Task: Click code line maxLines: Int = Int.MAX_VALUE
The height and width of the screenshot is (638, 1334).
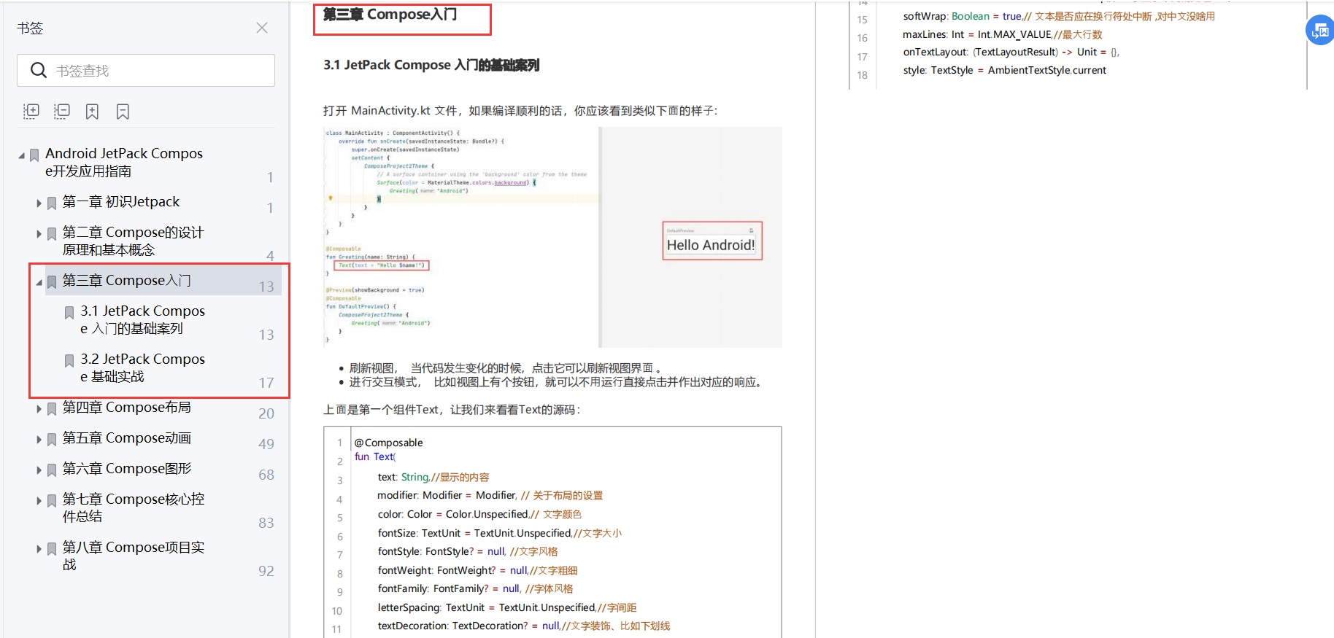Action: (x=1003, y=34)
